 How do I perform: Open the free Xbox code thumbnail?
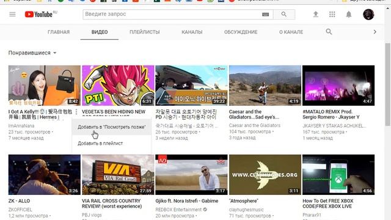click(x=338, y=175)
